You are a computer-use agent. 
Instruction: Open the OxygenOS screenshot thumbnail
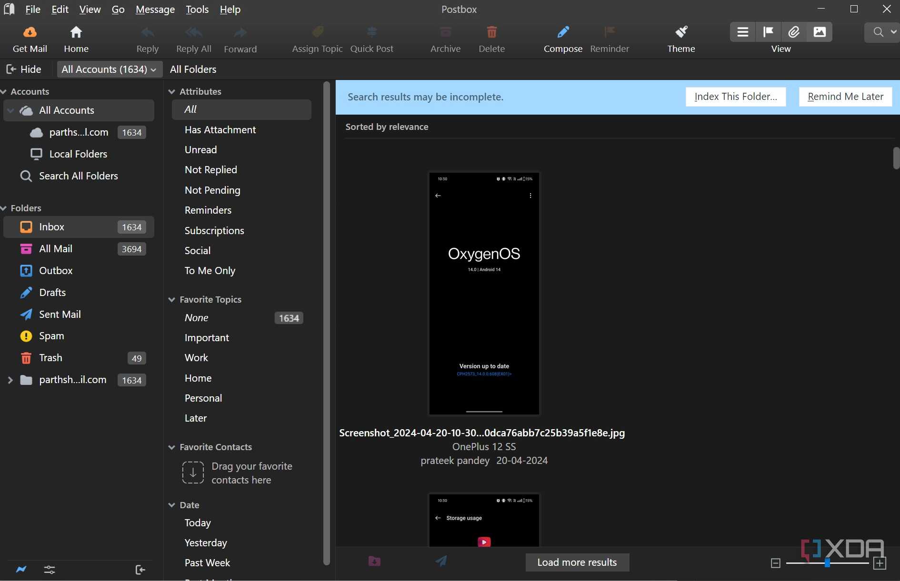(484, 293)
